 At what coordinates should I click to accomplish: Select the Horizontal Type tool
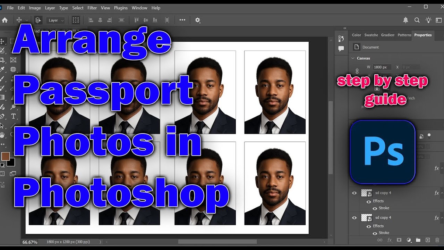point(14,116)
